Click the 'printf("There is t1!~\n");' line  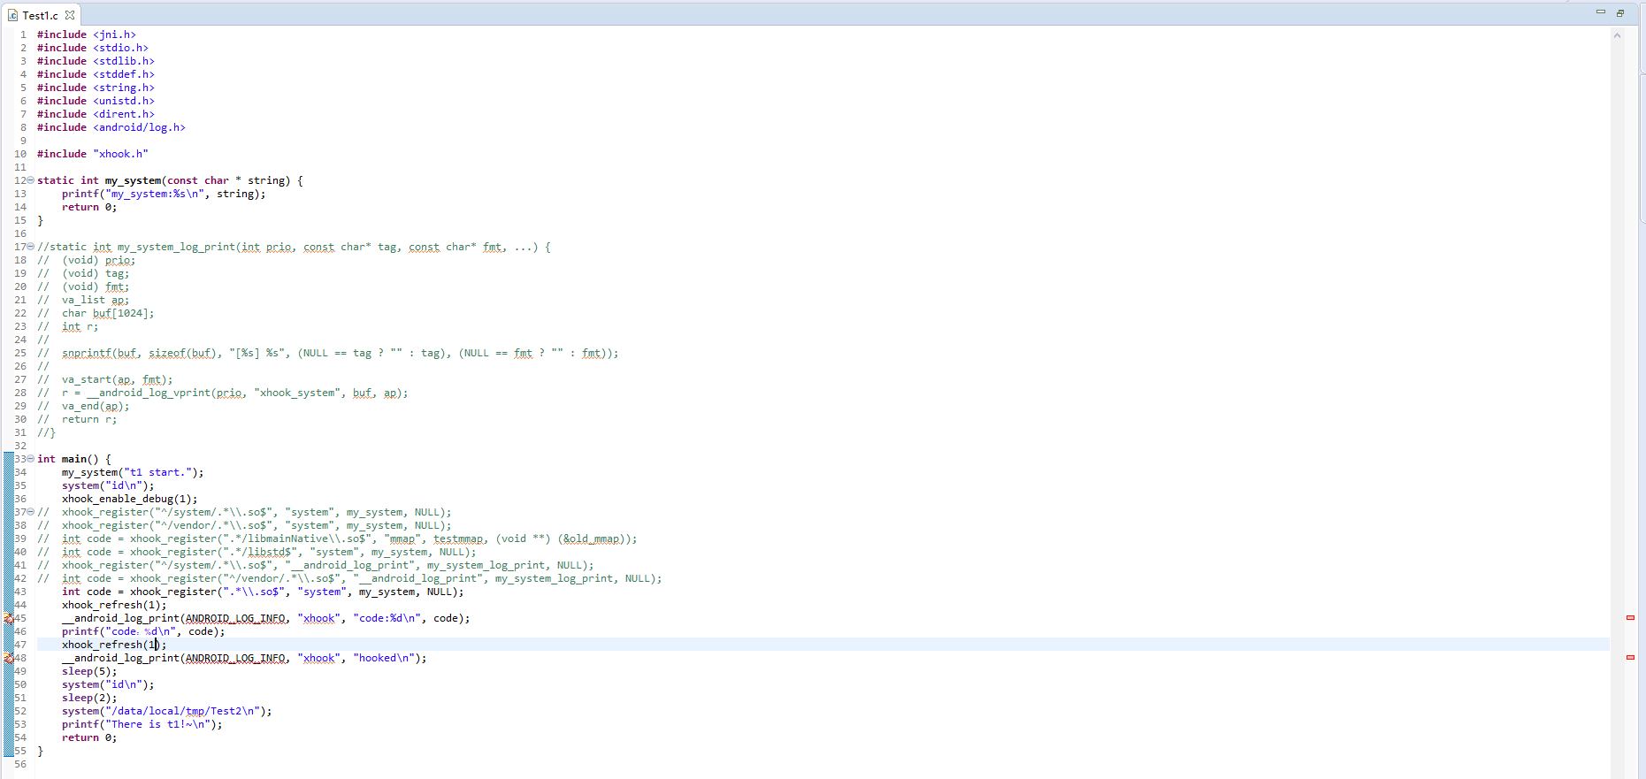point(142,724)
